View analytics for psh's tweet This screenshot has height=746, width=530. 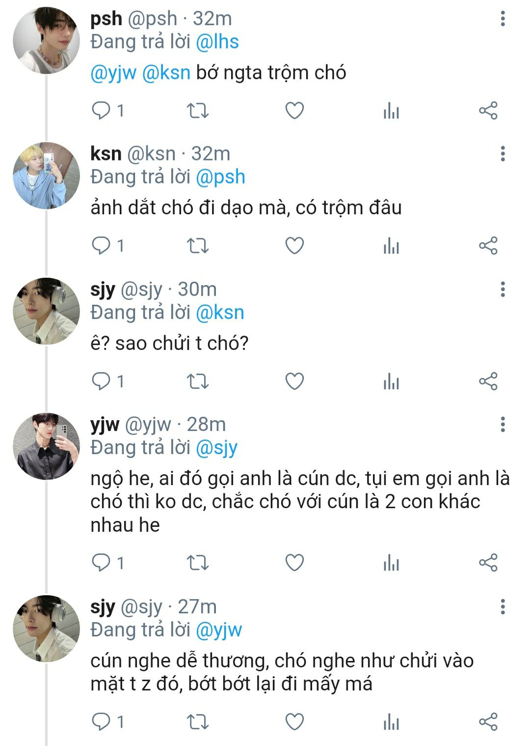pos(391,111)
